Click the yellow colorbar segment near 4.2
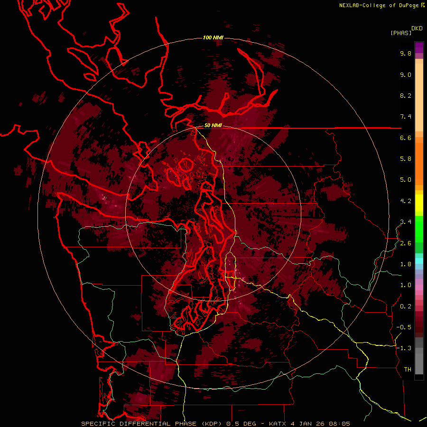427x427 pixels. [419, 203]
